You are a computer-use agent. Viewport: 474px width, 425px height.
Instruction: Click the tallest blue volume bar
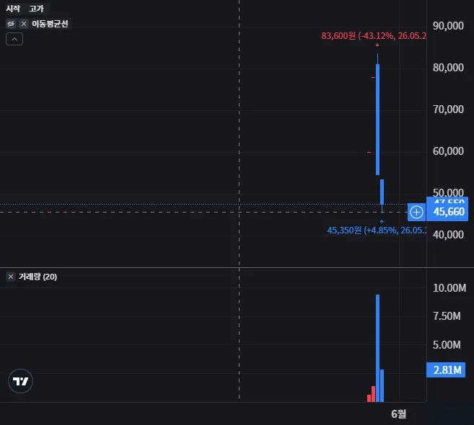point(377,349)
